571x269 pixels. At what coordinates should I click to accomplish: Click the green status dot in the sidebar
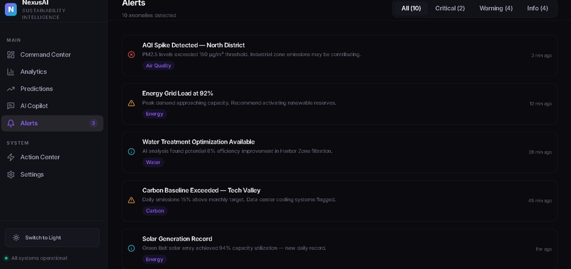click(x=6, y=258)
